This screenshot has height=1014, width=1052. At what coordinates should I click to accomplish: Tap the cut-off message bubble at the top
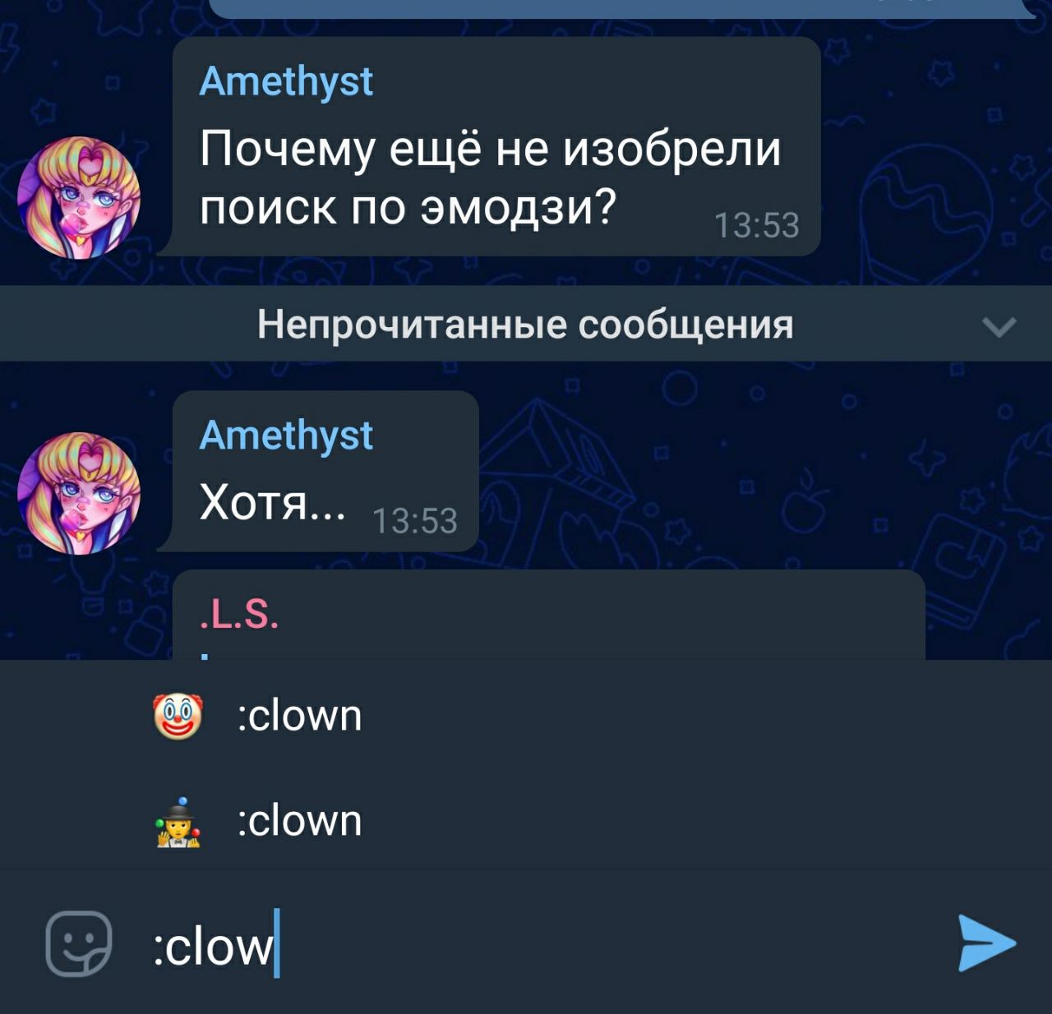tap(621, 8)
